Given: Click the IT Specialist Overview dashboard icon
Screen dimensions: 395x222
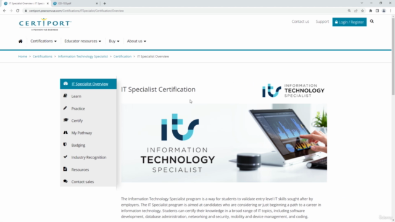Looking at the screenshot, I should click(x=65, y=84).
